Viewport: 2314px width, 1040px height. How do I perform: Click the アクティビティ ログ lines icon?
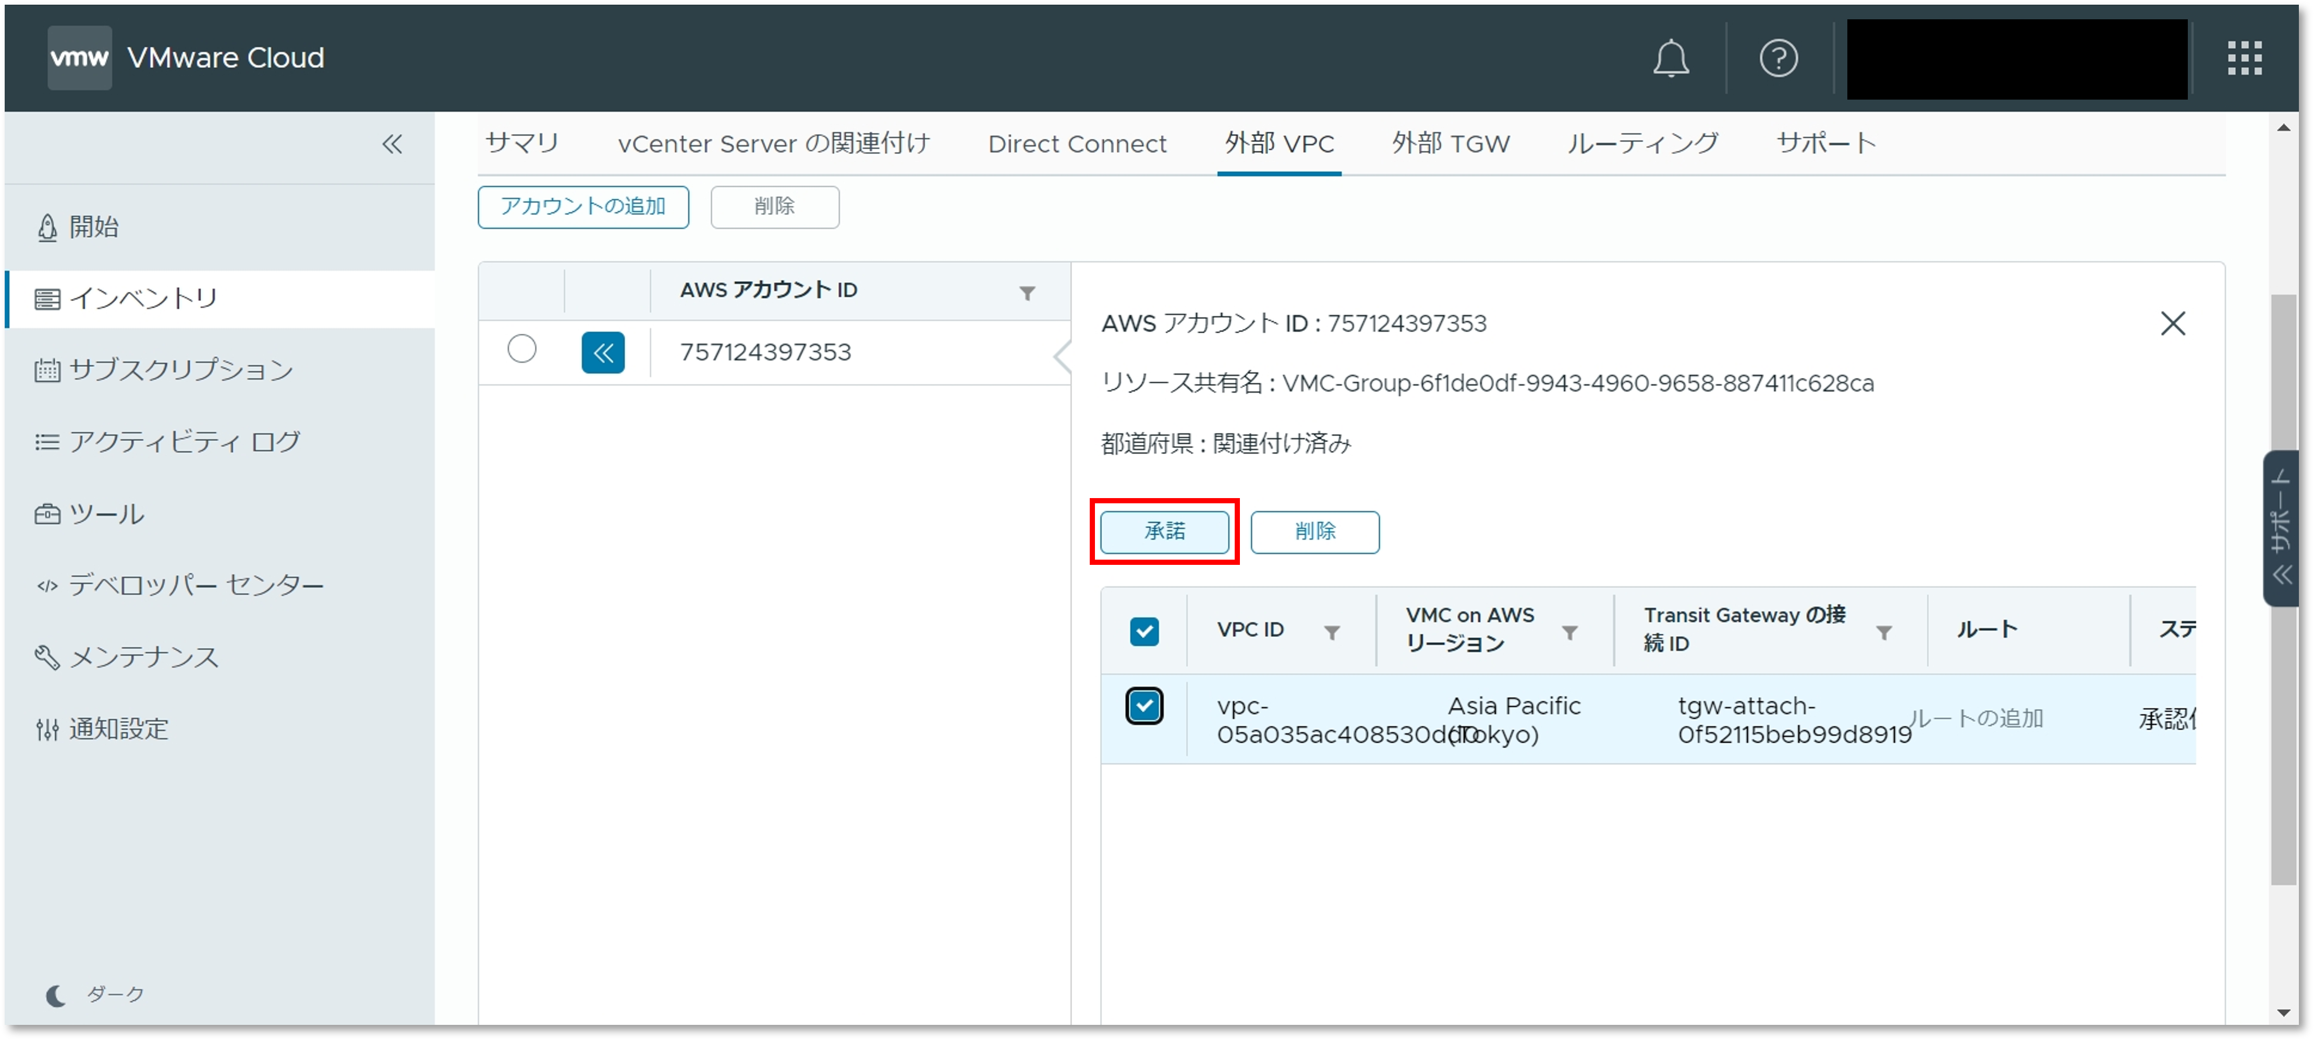tap(47, 442)
